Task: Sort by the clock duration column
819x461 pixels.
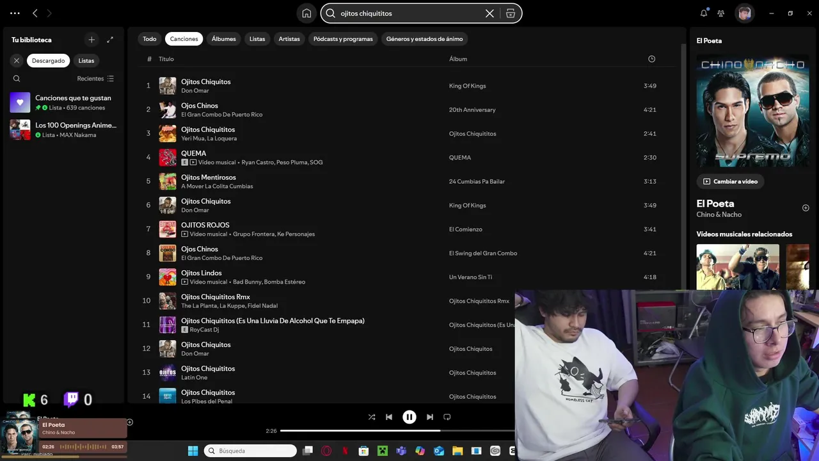Action: click(651, 59)
